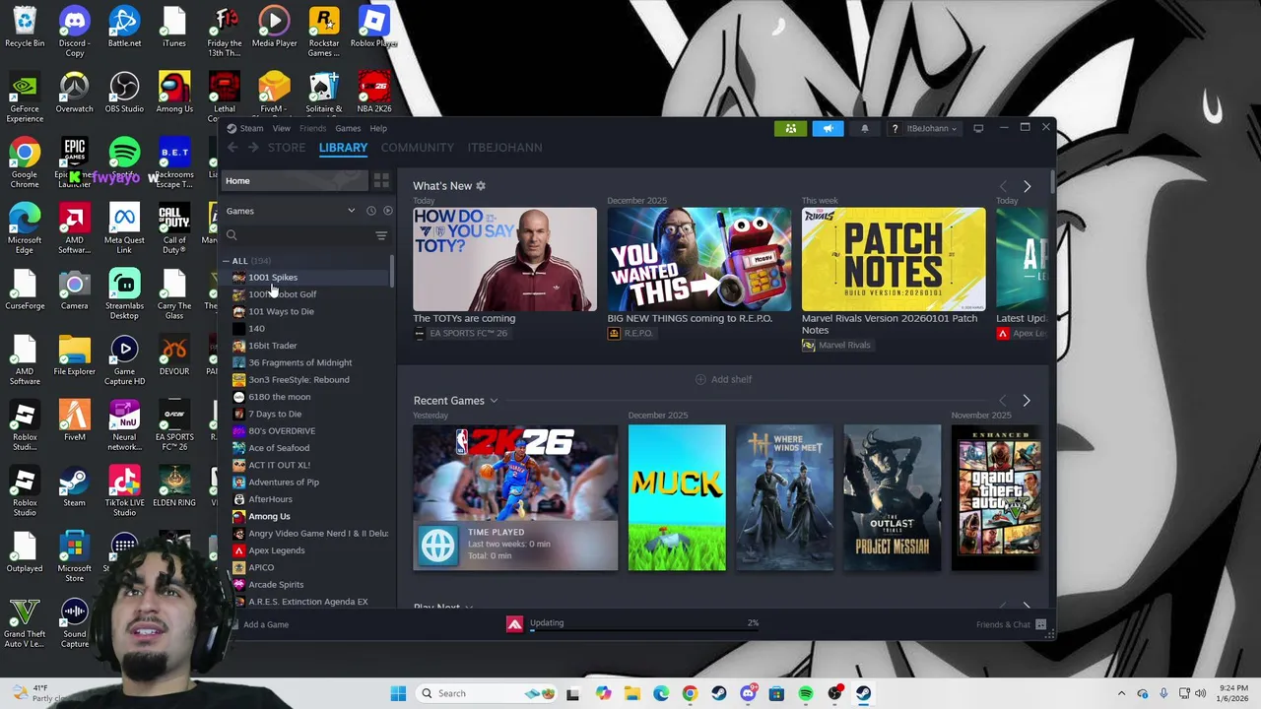Switch to the COMMUNITY tab

click(418, 148)
